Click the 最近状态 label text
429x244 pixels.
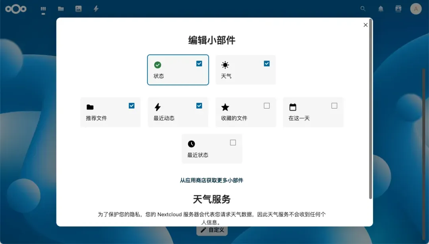click(x=198, y=155)
